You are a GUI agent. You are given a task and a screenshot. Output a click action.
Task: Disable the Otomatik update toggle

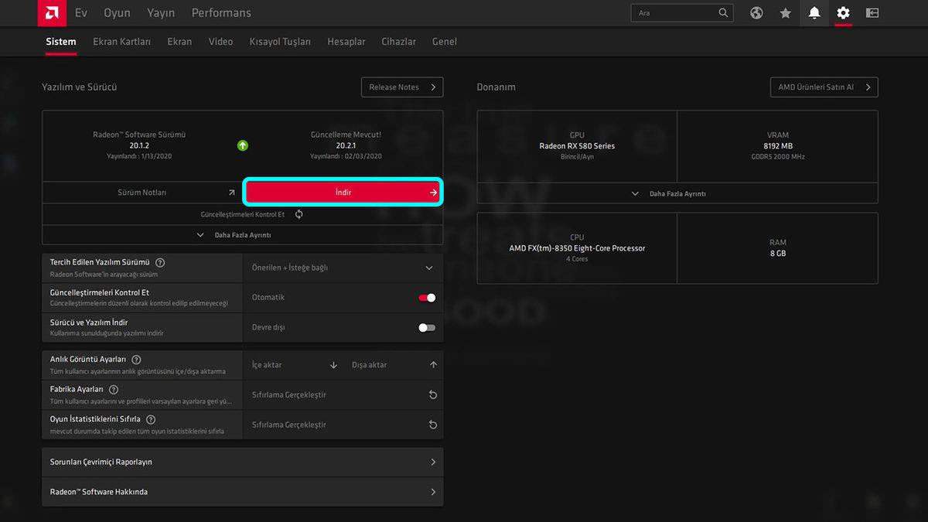tap(426, 297)
